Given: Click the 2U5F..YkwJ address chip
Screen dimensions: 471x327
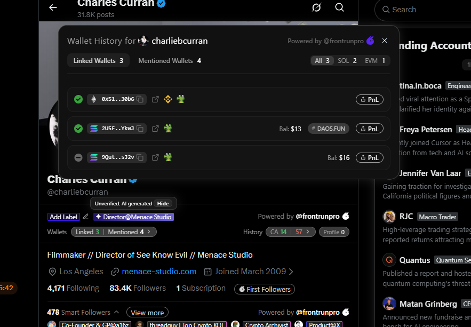Looking at the screenshot, I should coord(117,129).
